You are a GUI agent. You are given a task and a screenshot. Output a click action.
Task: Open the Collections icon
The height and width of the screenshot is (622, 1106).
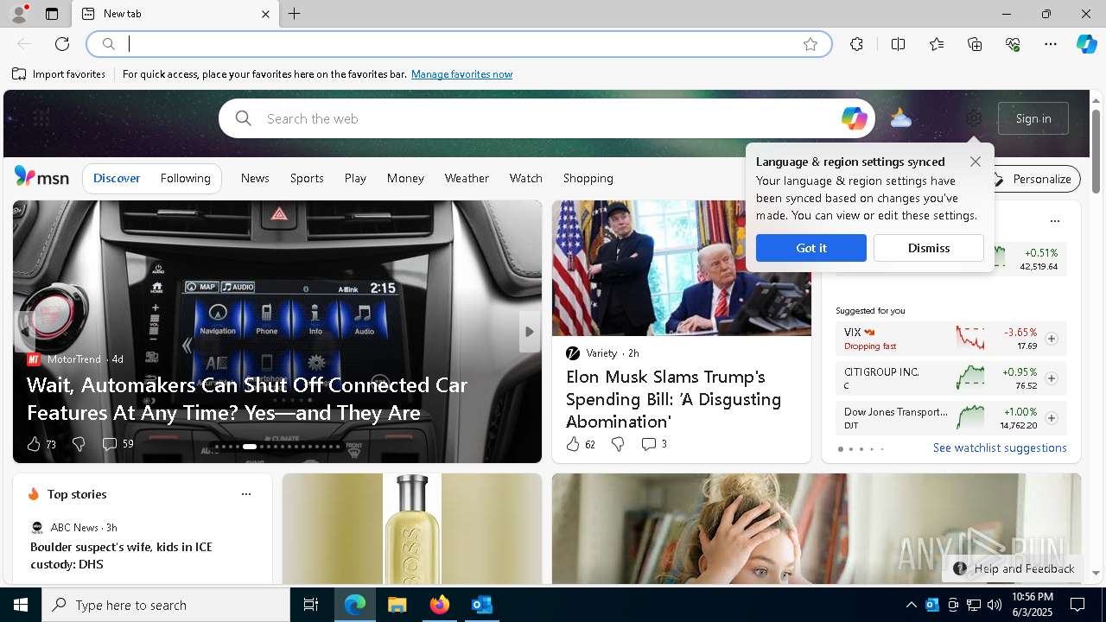[x=975, y=44]
